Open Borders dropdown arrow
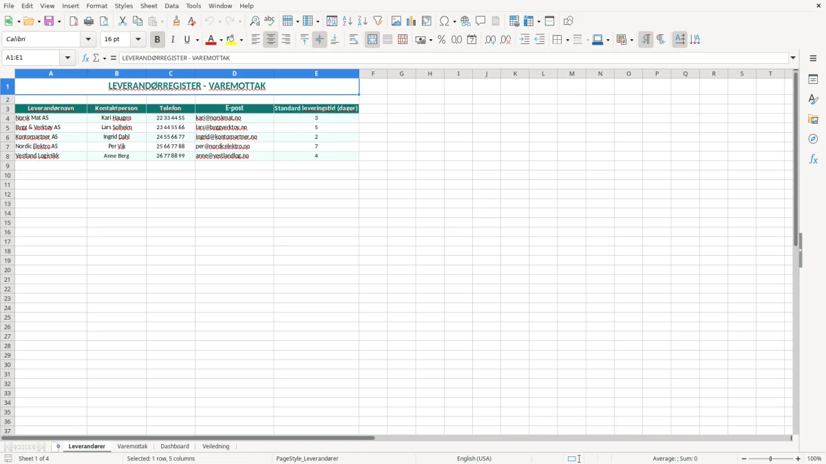 tap(566, 40)
